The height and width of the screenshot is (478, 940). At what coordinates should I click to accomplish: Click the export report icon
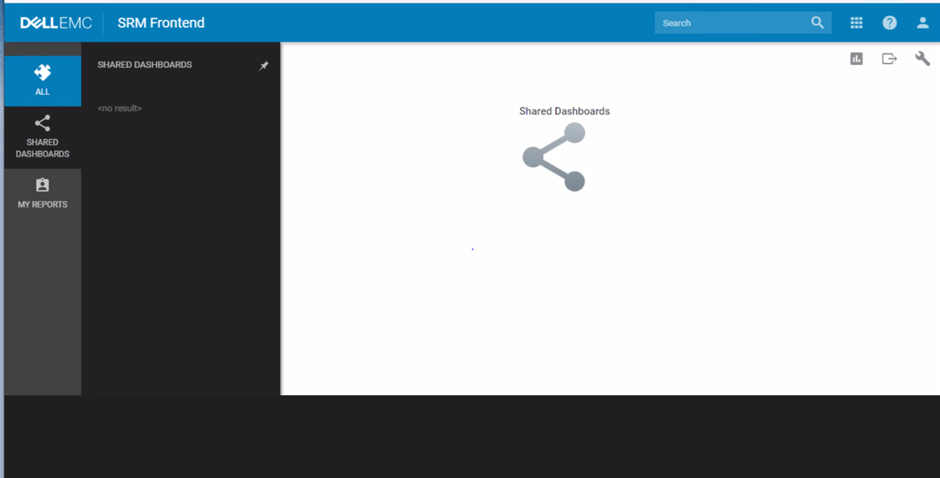click(x=889, y=59)
